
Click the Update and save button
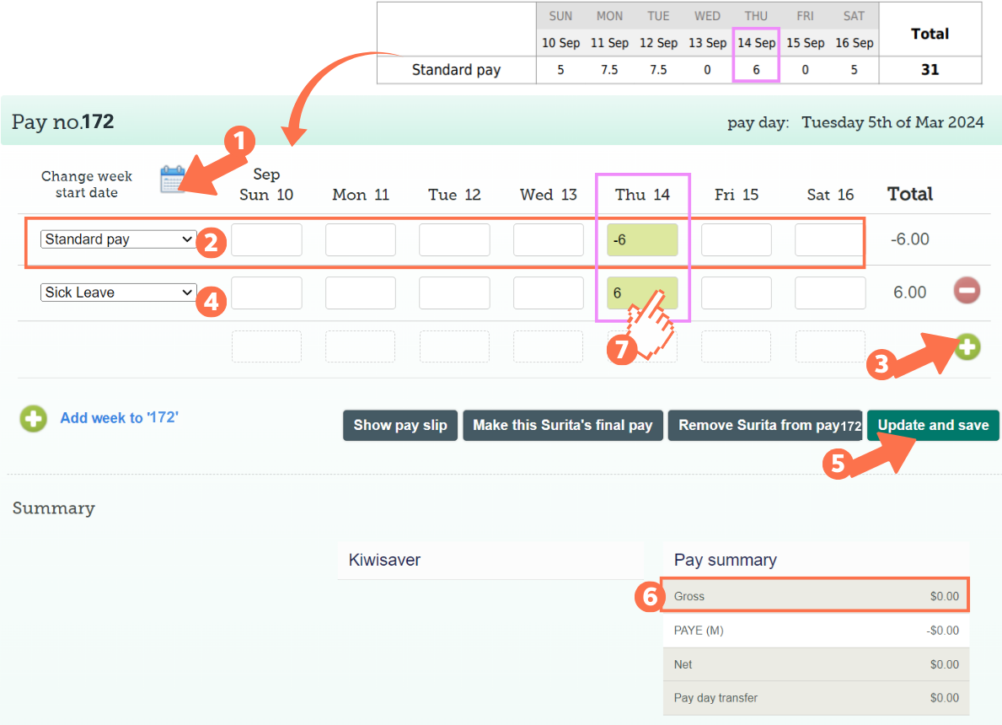pyautogui.click(x=933, y=425)
